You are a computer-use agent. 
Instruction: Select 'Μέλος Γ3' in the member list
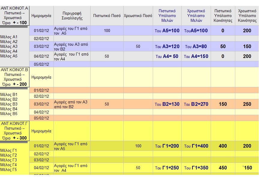8,160
